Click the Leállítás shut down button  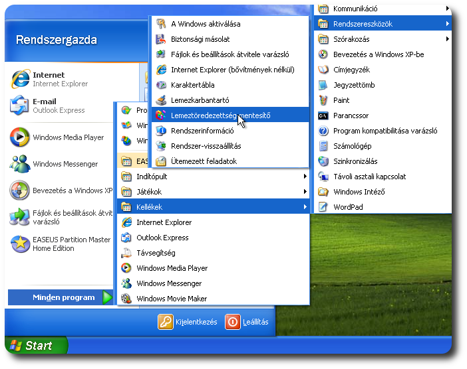[x=247, y=322]
